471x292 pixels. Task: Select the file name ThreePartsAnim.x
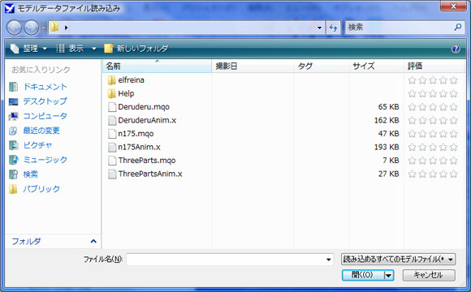150,174
